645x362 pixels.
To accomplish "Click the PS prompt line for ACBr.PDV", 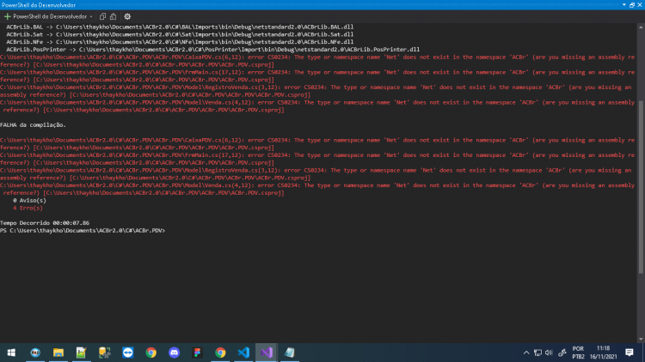I will pyautogui.click(x=83, y=231).
